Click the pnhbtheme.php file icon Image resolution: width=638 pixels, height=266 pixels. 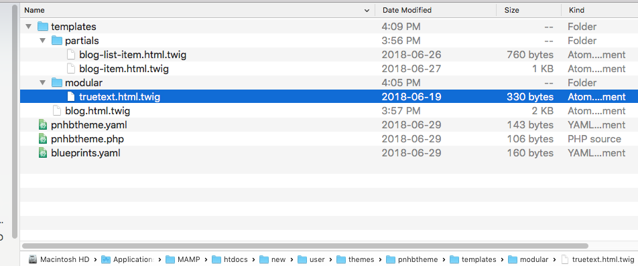tap(43, 139)
